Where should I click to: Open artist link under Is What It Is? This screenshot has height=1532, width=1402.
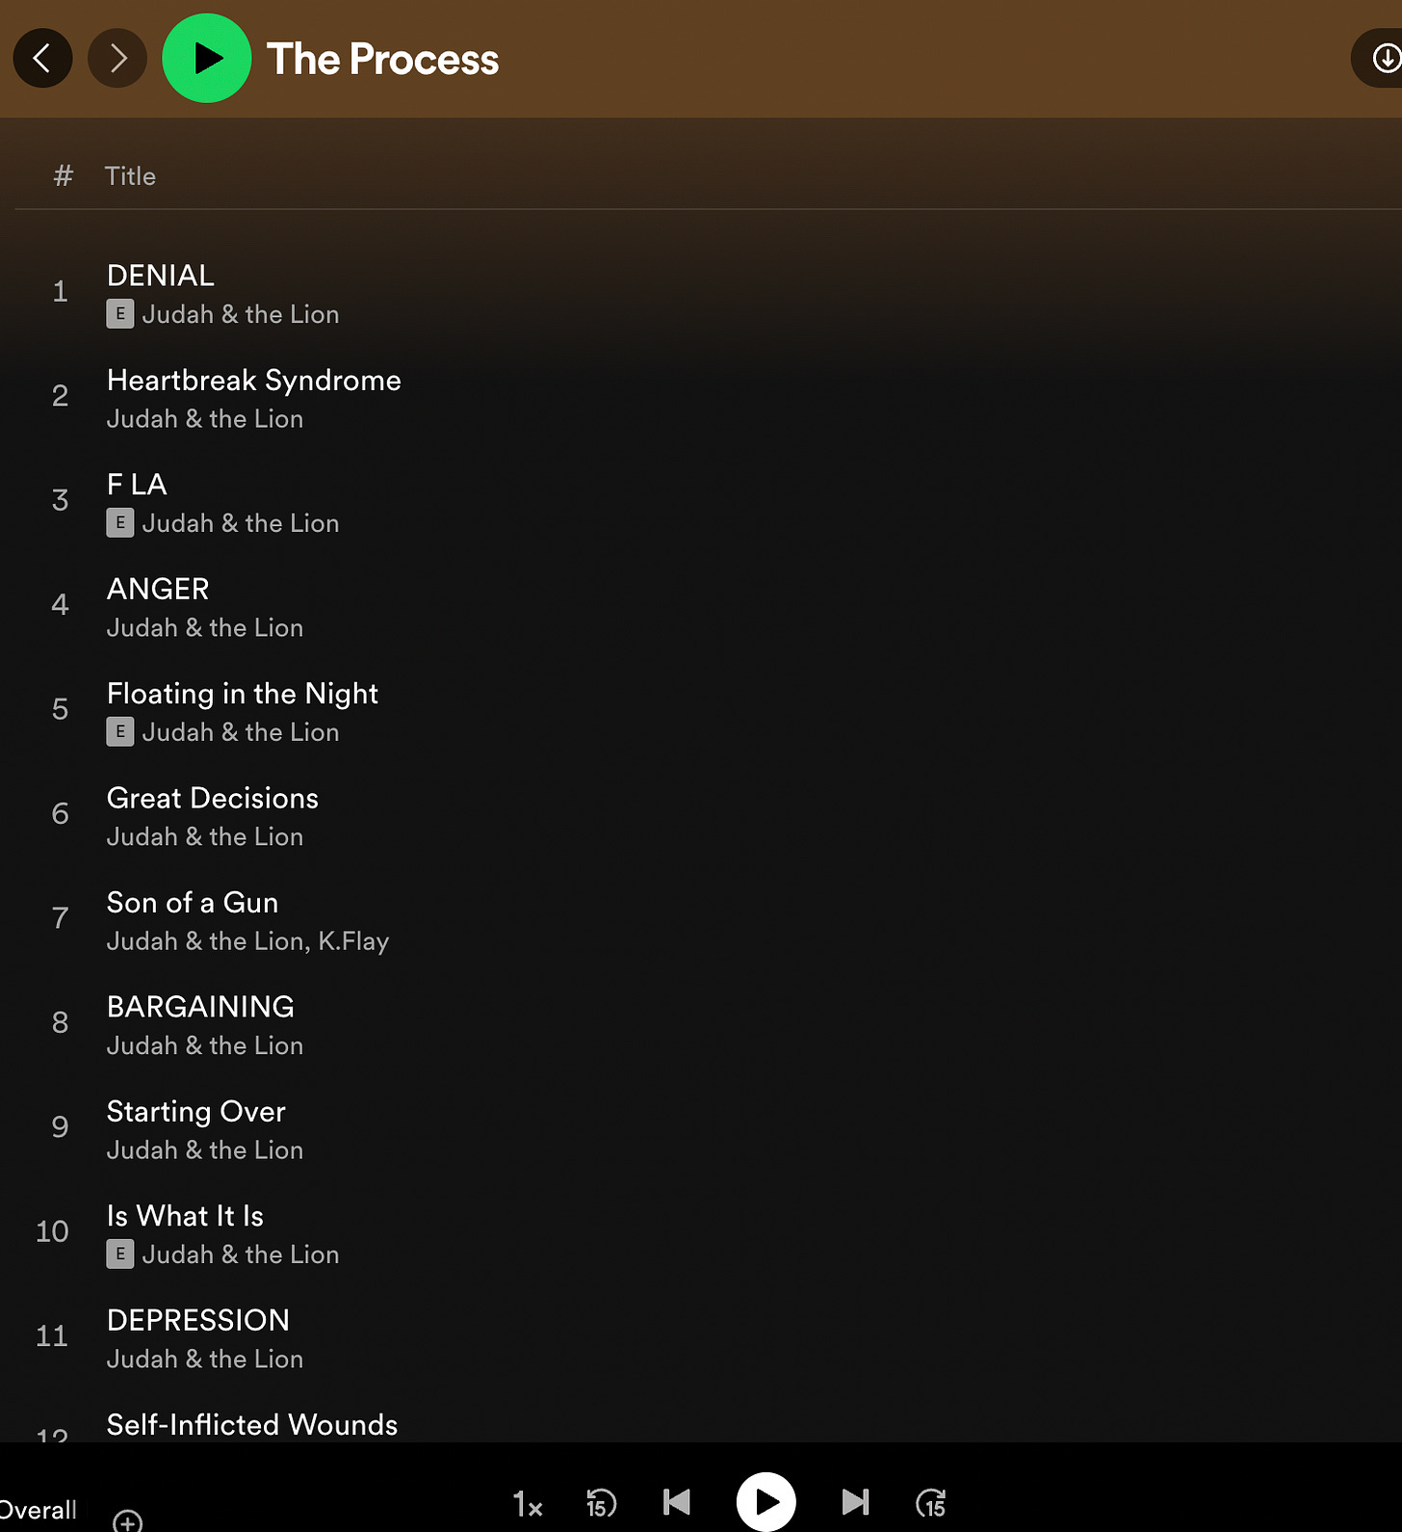[x=241, y=1255]
